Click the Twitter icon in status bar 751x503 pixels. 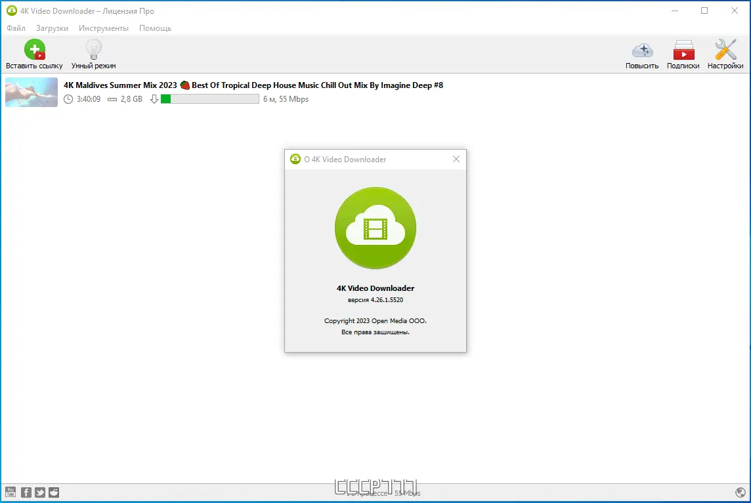(40, 492)
